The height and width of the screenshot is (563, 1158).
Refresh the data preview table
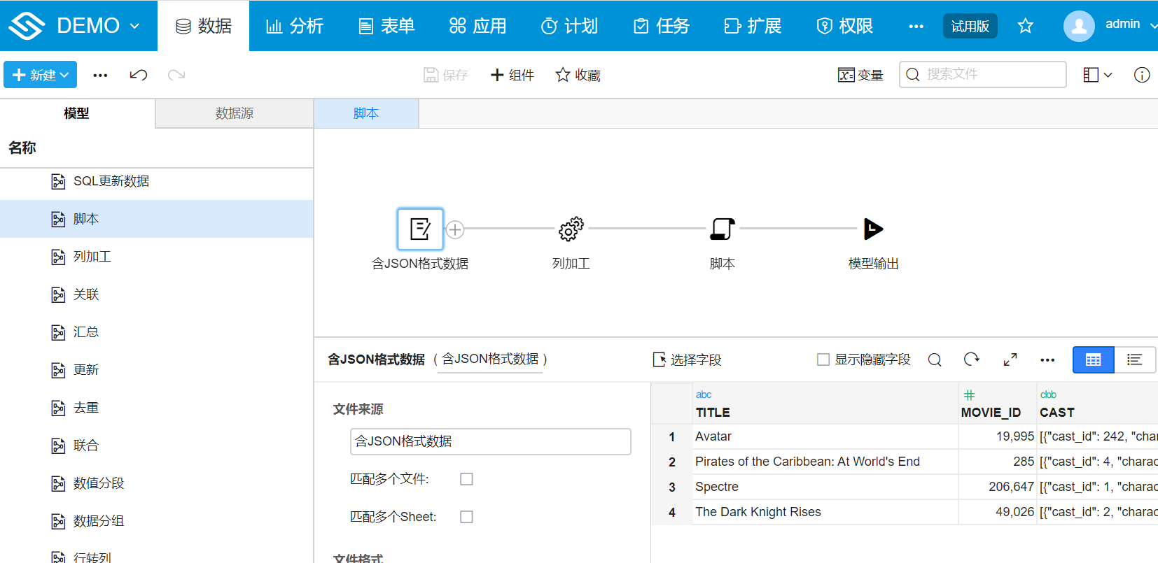(x=971, y=359)
